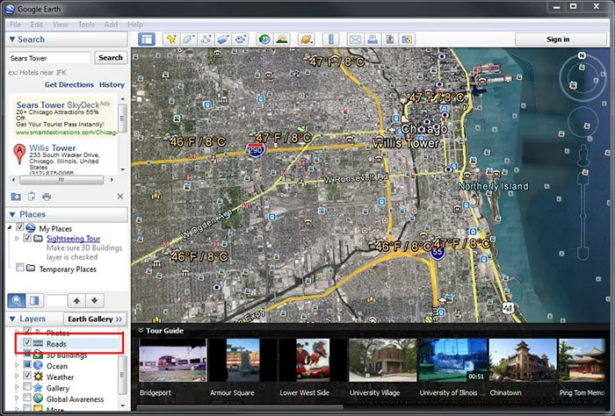Image resolution: width=615 pixels, height=416 pixels.
Task: Open the History link
Action: click(x=112, y=84)
